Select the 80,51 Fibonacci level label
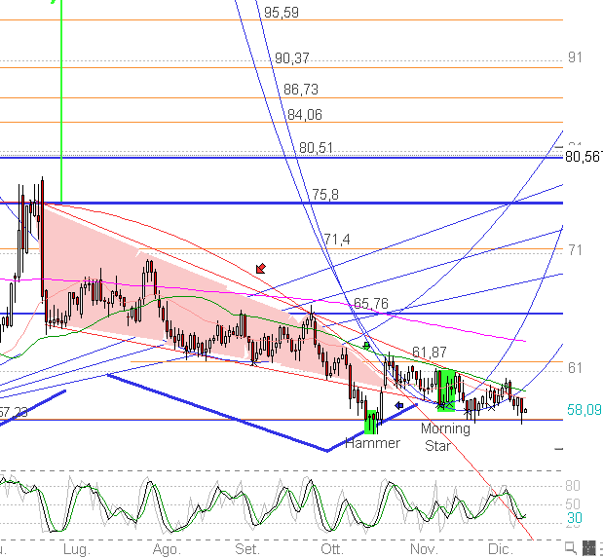 pyautogui.click(x=316, y=148)
